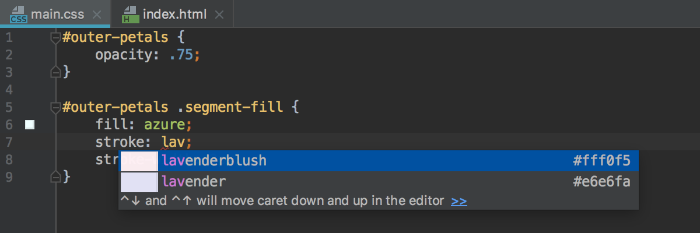Click the HTML file icon on index.html tab
The height and width of the screenshot is (233, 700).
pyautogui.click(x=129, y=13)
